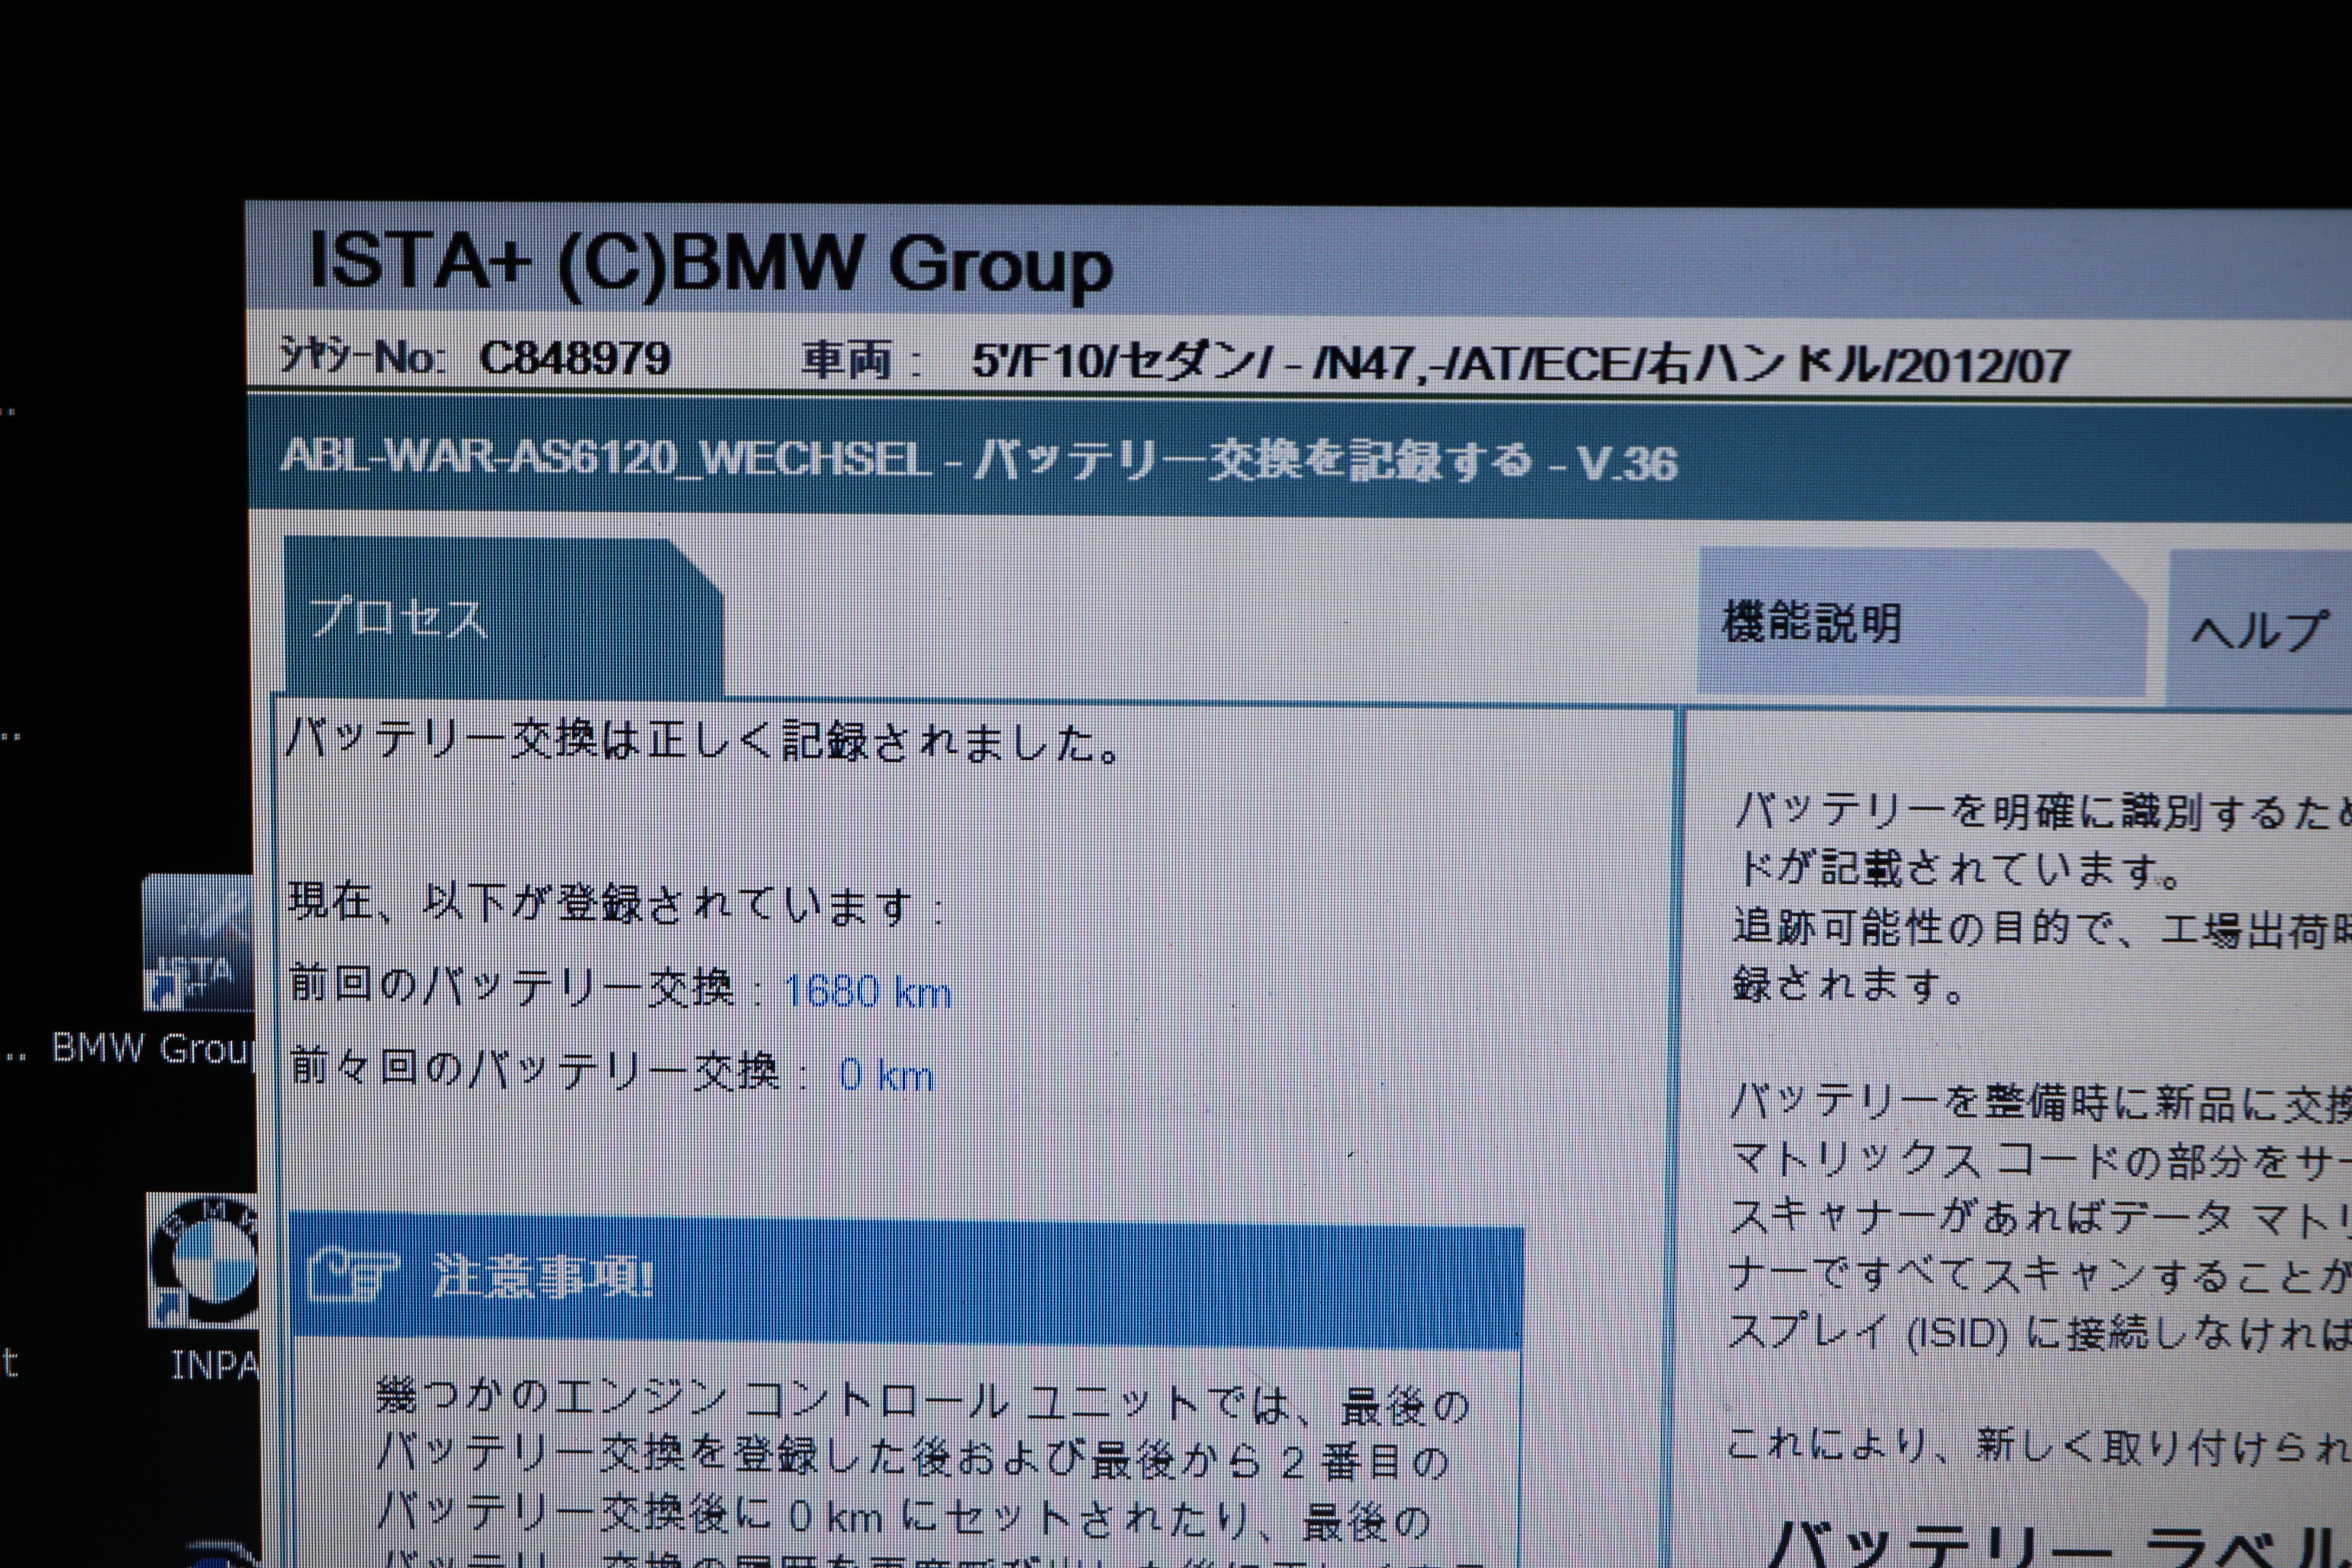Viewport: 2352px width, 1568px height.
Task: Click 現在、以下が登録されています line
Action: click(x=615, y=904)
